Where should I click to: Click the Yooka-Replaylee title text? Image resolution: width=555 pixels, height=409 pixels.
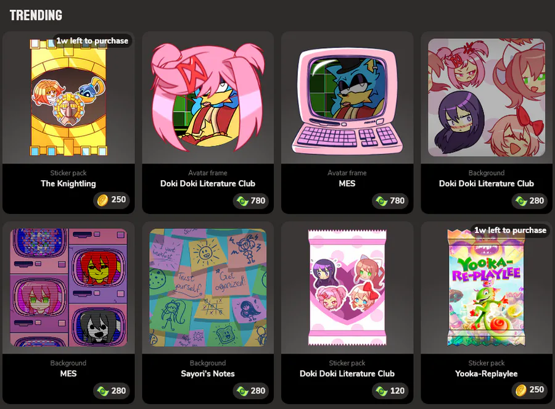[487, 374]
